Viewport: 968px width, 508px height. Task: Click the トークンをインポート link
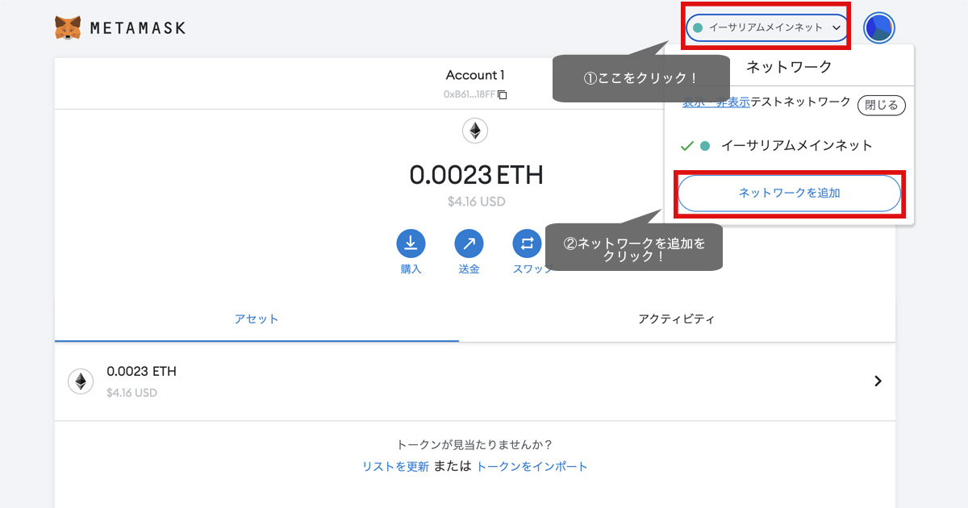(532, 466)
